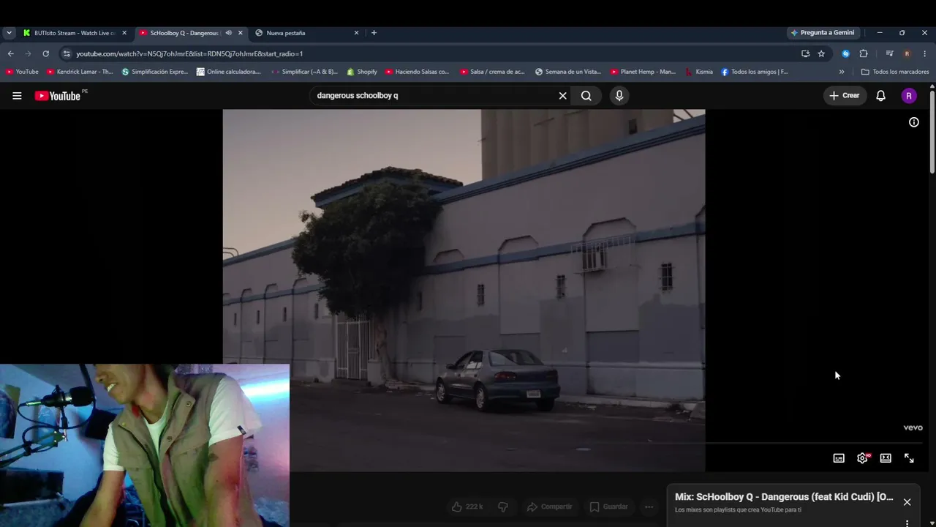Open the Haciendo Salsas bookmark
The width and height of the screenshot is (936, 527).
click(418, 72)
